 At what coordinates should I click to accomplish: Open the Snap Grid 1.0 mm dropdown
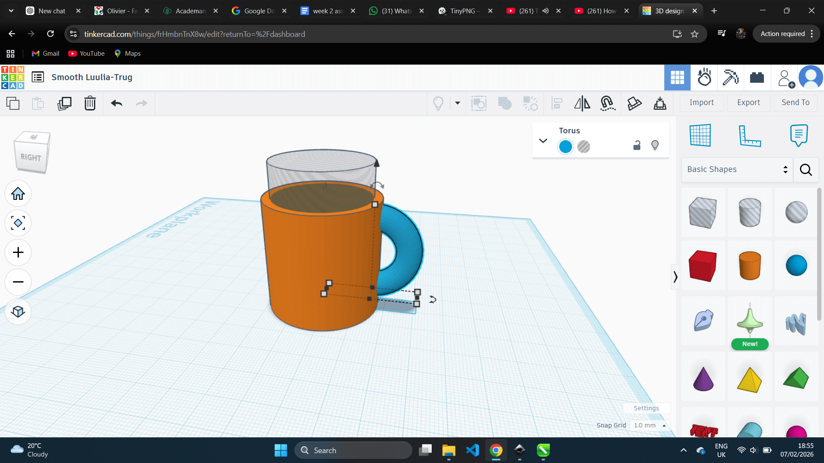[650, 425]
